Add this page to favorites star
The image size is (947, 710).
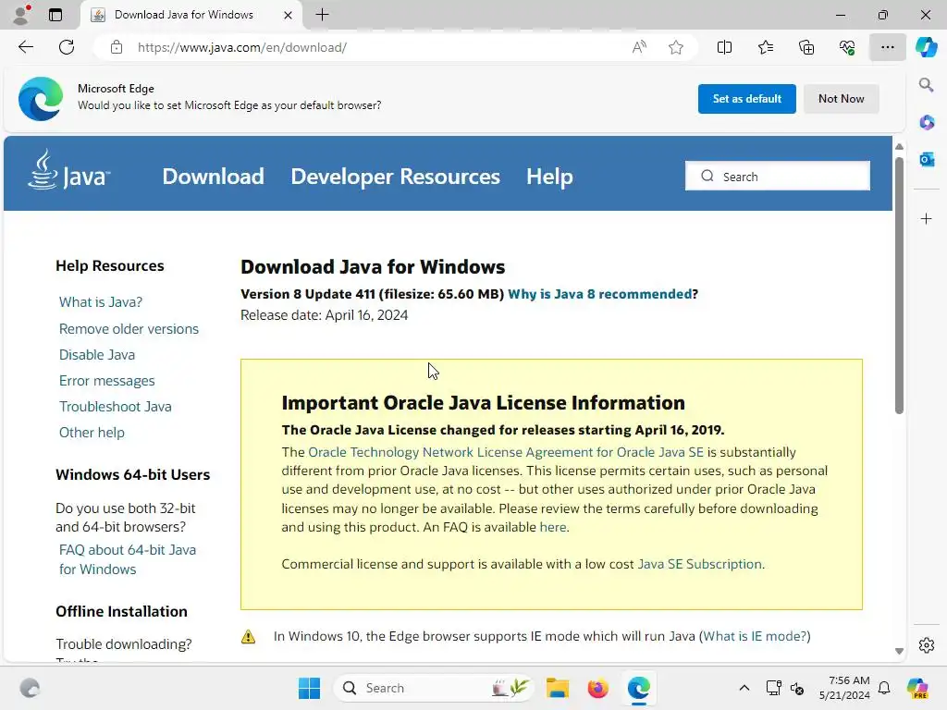click(676, 47)
